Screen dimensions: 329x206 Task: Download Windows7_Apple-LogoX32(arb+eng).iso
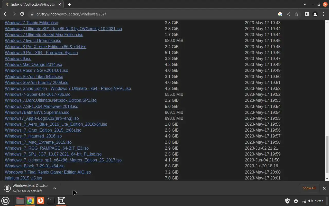pyautogui.click(x=42, y=118)
